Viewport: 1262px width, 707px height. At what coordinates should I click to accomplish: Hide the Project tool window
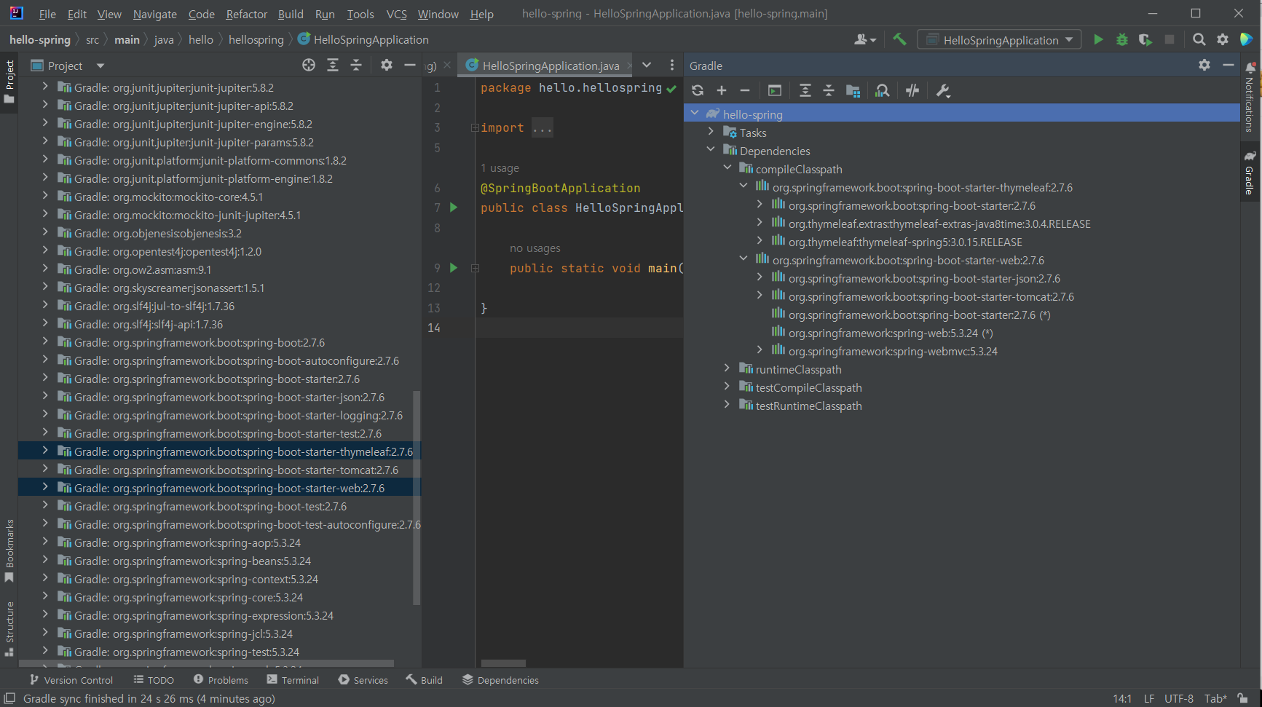[410, 66]
